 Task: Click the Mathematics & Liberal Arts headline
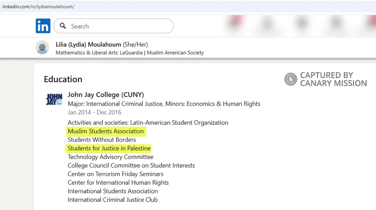pos(130,53)
